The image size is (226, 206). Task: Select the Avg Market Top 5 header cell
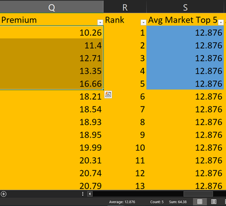(185, 19)
